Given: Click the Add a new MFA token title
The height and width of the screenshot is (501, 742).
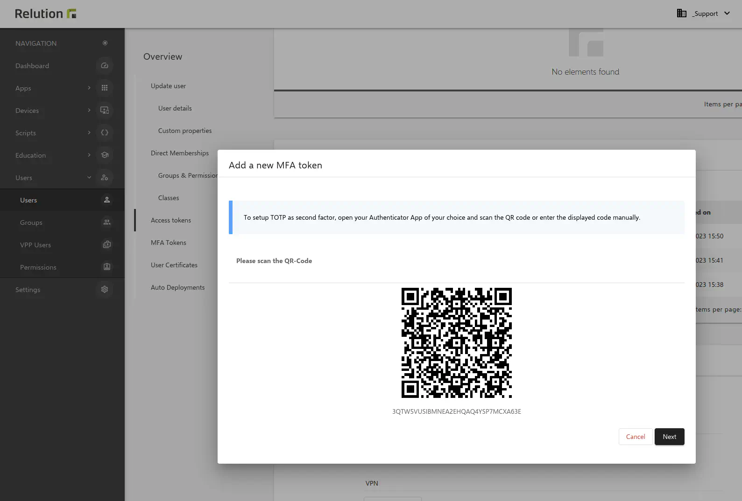Looking at the screenshot, I should click(x=276, y=165).
